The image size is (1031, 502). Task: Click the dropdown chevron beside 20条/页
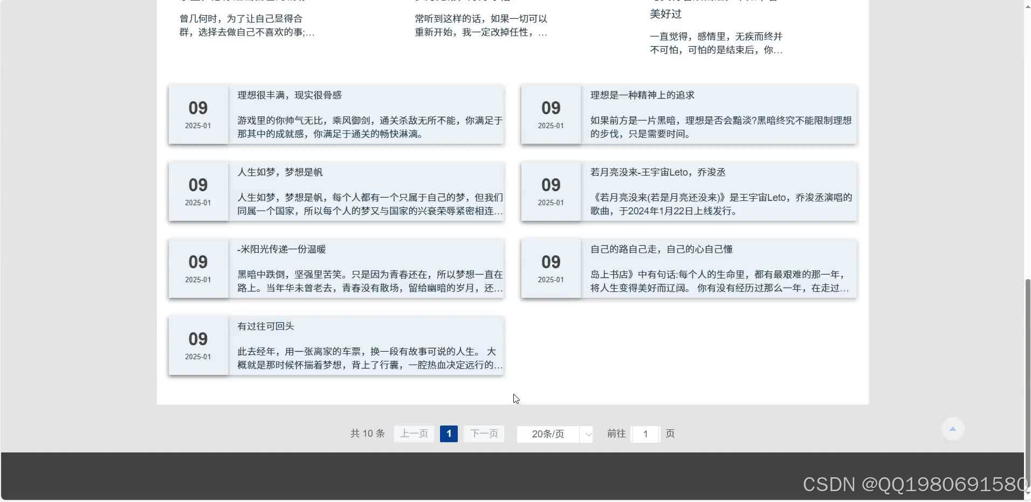[x=587, y=434]
